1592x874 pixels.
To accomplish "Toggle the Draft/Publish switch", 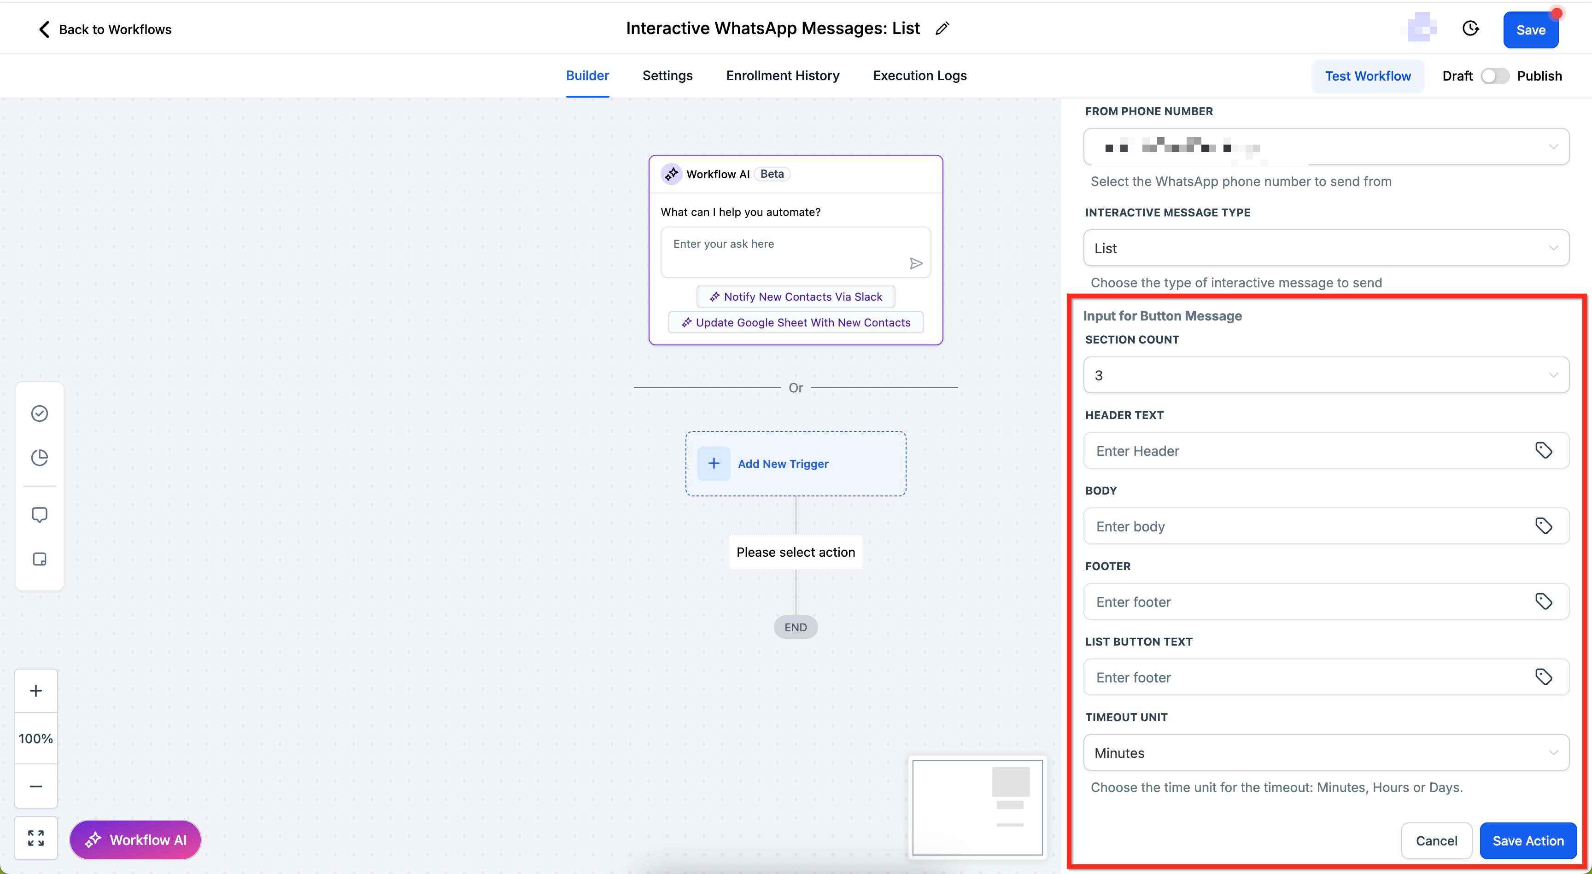I will [x=1494, y=76].
